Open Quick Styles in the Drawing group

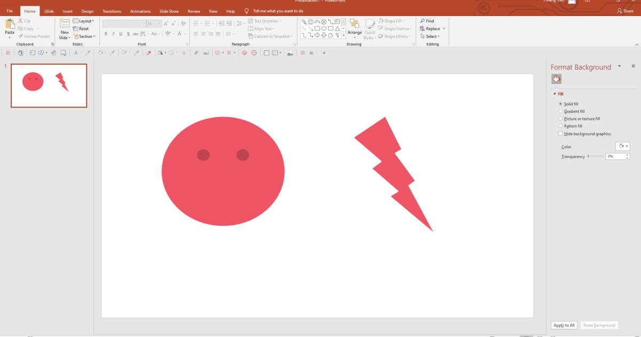pyautogui.click(x=370, y=30)
